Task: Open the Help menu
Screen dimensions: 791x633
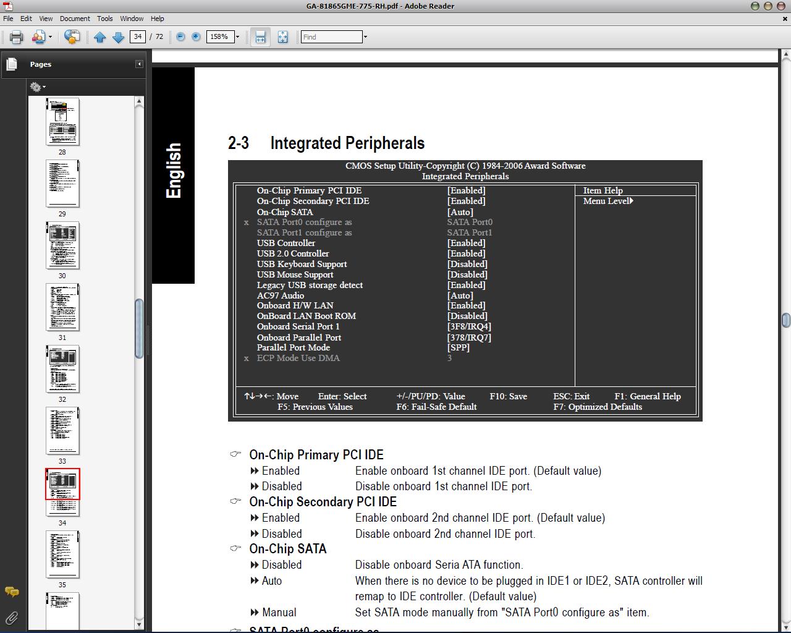Action: coord(158,19)
